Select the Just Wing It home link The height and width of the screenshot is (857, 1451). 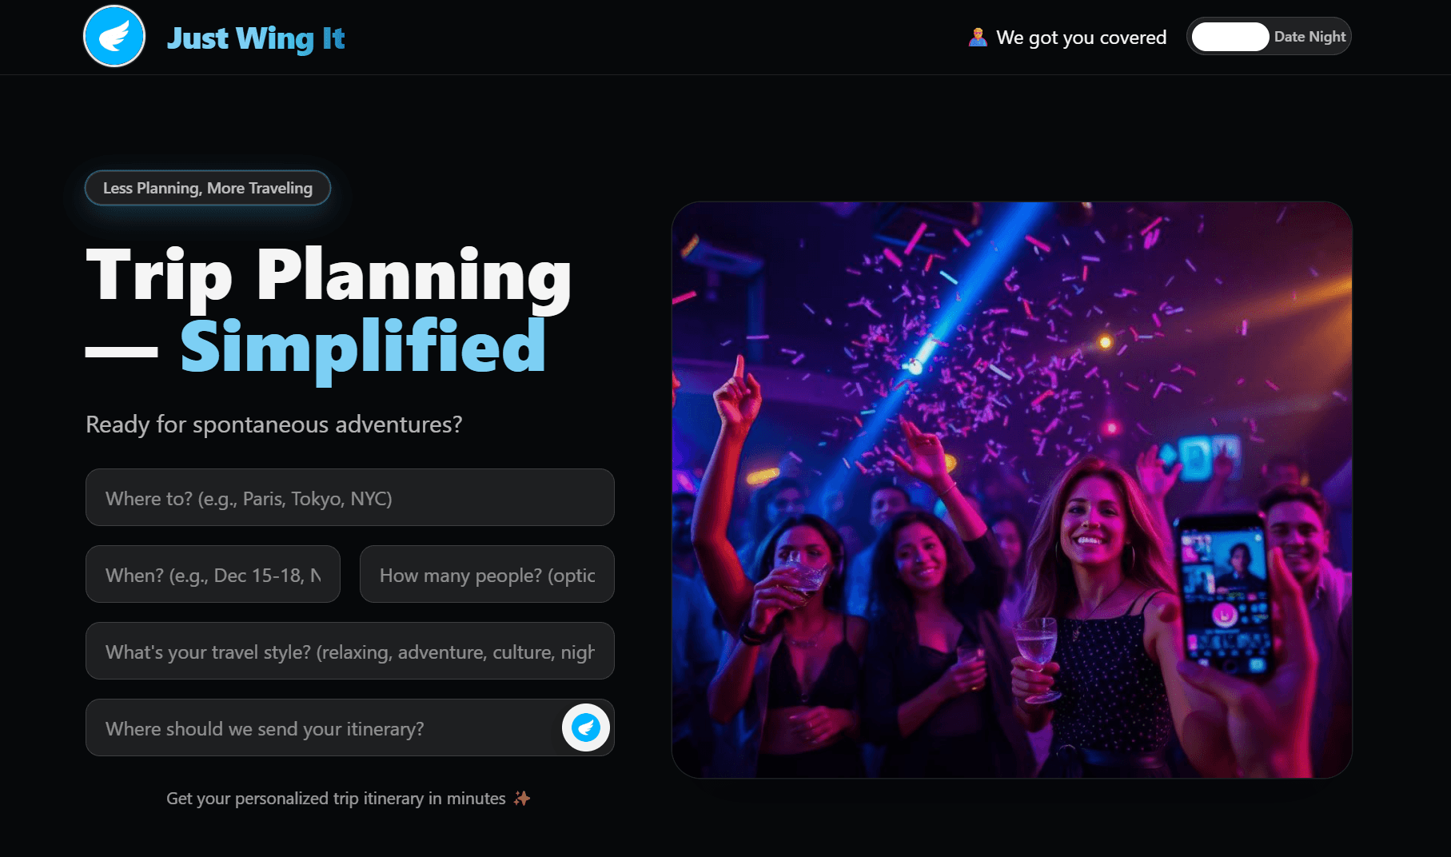coord(256,38)
